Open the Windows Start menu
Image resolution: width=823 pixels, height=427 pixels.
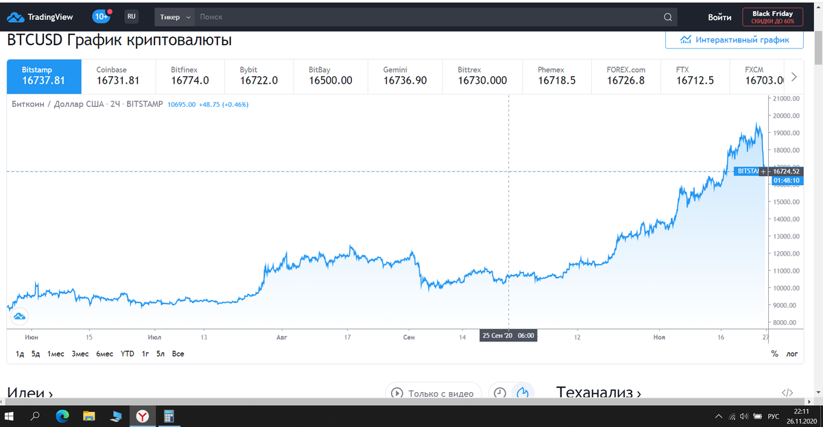(x=10, y=416)
